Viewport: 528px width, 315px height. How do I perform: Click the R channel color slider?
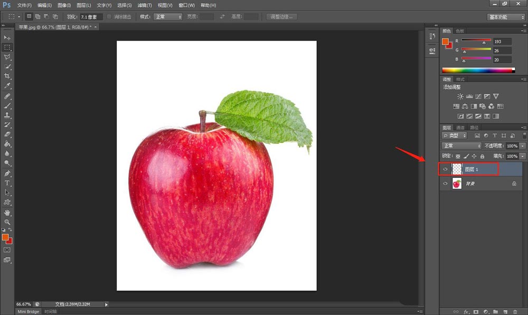click(x=476, y=41)
